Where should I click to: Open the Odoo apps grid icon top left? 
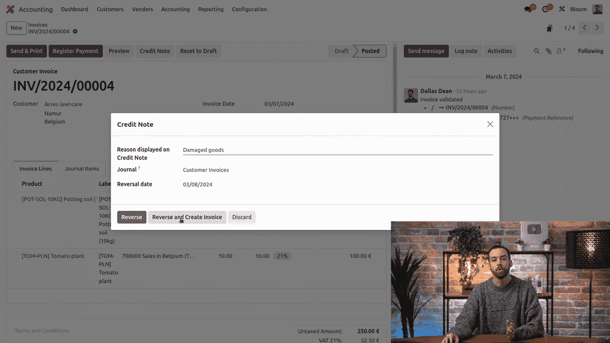[x=9, y=9]
